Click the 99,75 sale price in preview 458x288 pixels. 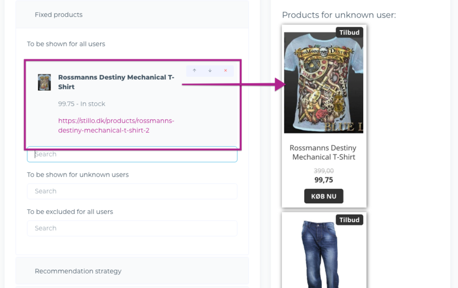pos(323,180)
